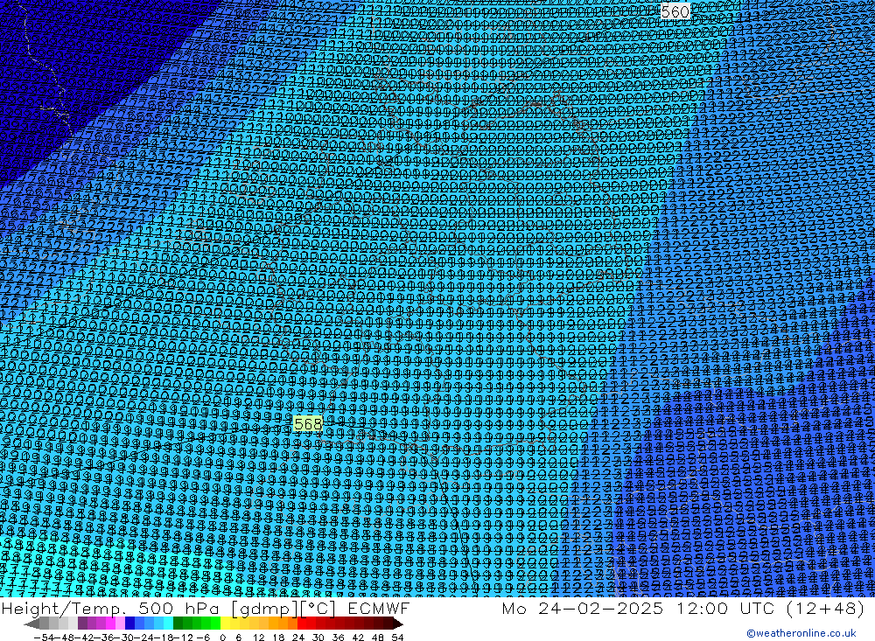Screen dimensions: 875x641
Task: Pick the dark green legend swatch above -12
Action: pos(178,624)
